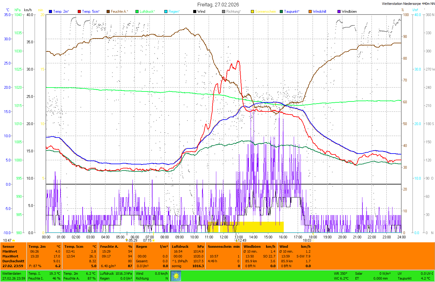Click the Luftdruck hPa table header
The image size is (435, 282).
tap(187, 247)
